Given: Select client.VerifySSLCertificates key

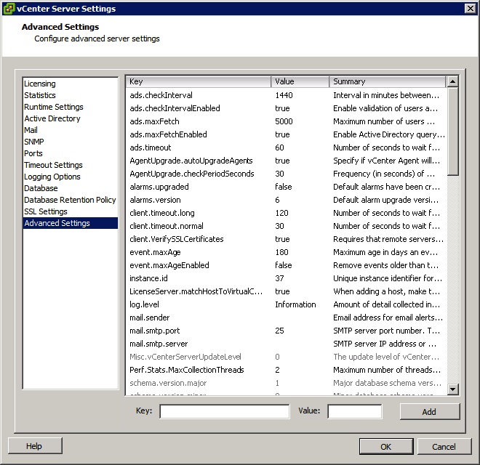Looking at the screenshot, I should [177, 239].
